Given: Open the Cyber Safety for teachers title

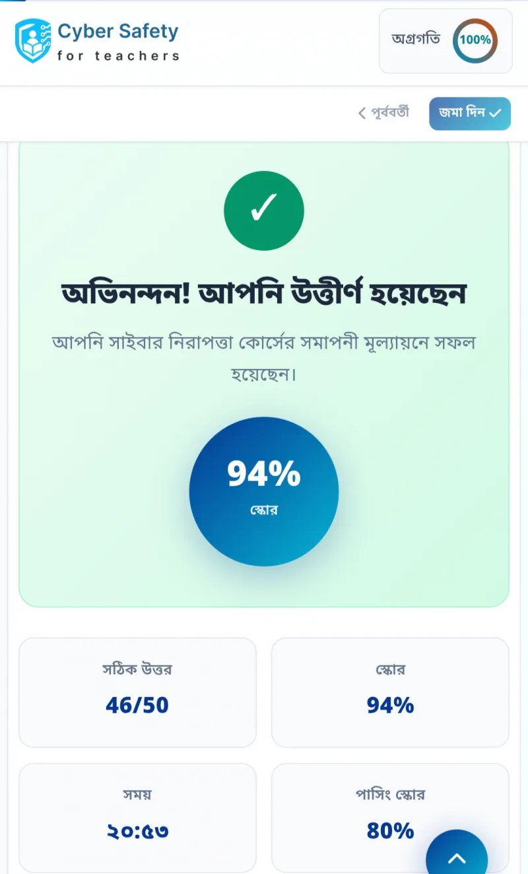Looking at the screenshot, I should 118,42.
